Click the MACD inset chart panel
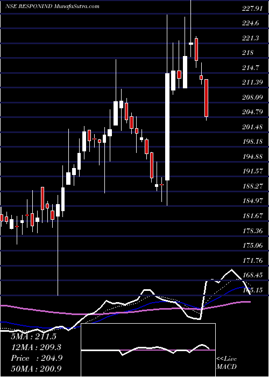The width and height of the screenshot is (269, 377). tap(148, 350)
